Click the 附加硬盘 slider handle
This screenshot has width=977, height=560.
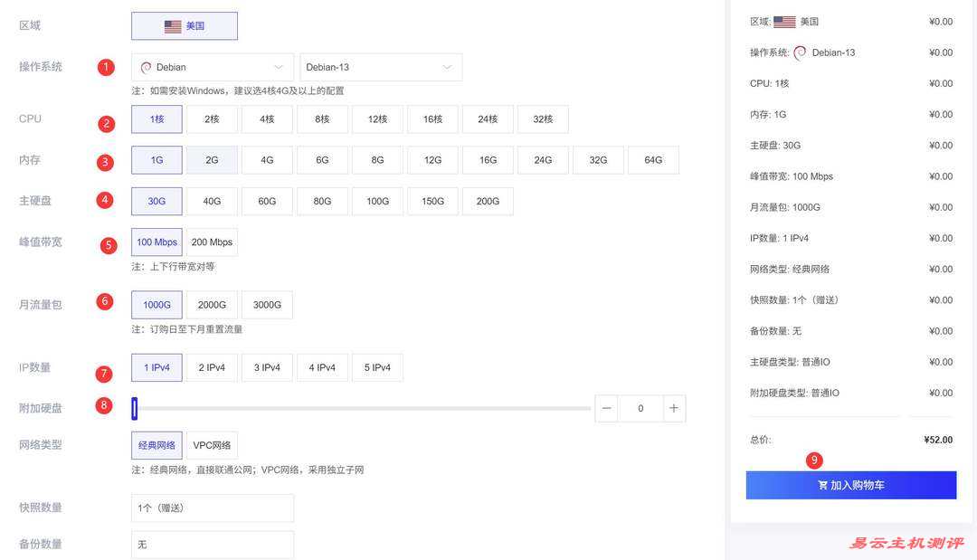[x=134, y=408]
